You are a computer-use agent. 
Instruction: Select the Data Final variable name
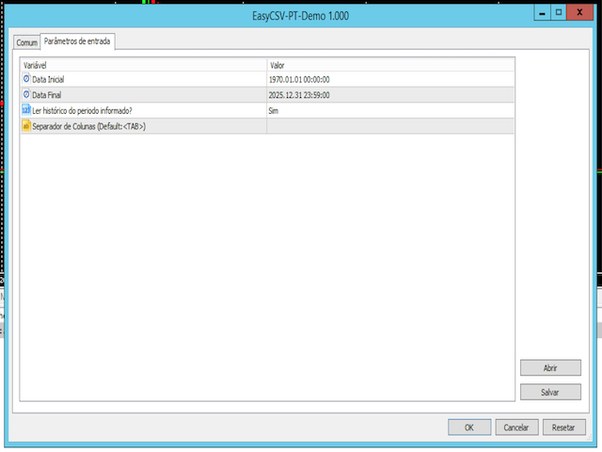[46, 95]
